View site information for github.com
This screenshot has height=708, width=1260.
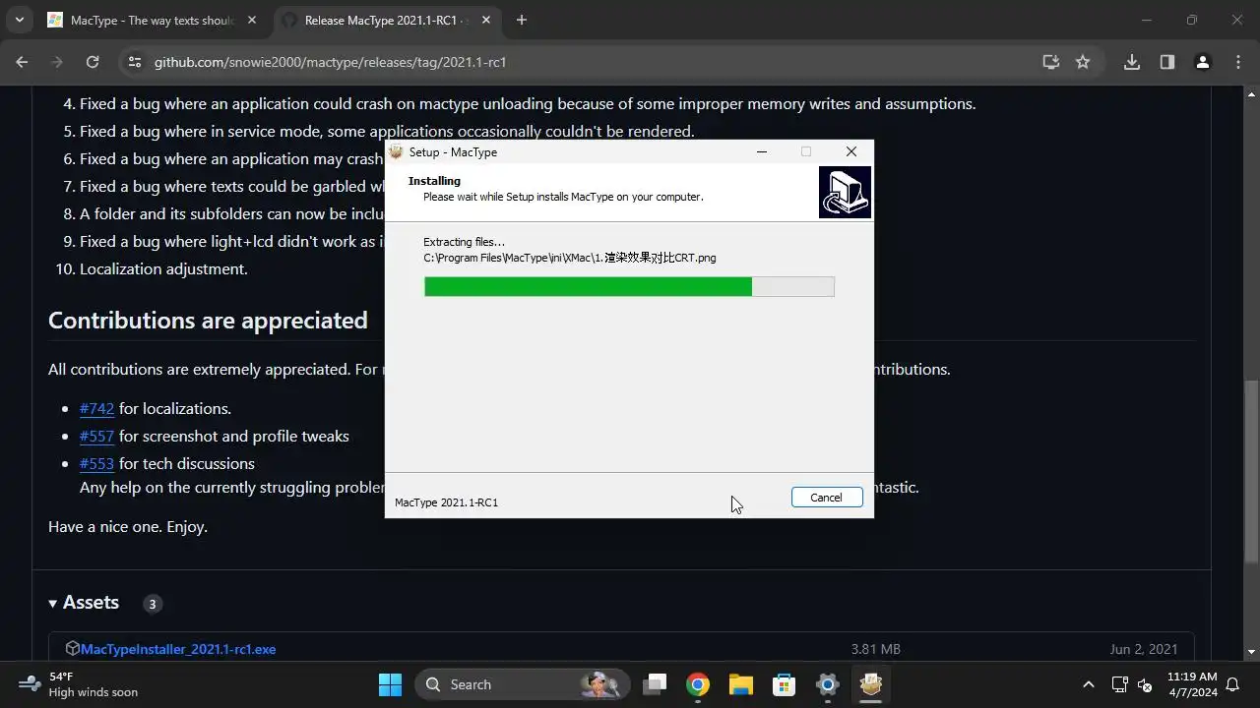pyautogui.click(x=136, y=62)
